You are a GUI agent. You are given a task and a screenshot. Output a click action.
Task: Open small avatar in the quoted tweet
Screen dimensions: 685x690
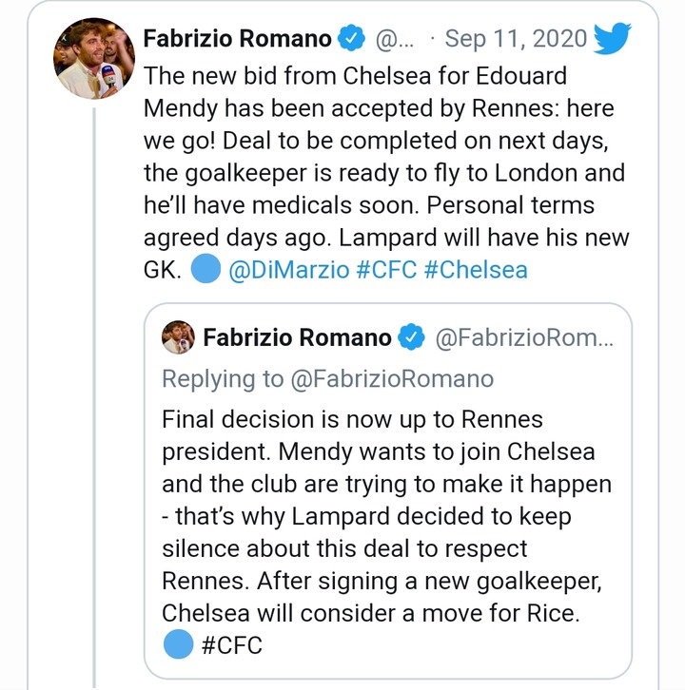click(178, 337)
